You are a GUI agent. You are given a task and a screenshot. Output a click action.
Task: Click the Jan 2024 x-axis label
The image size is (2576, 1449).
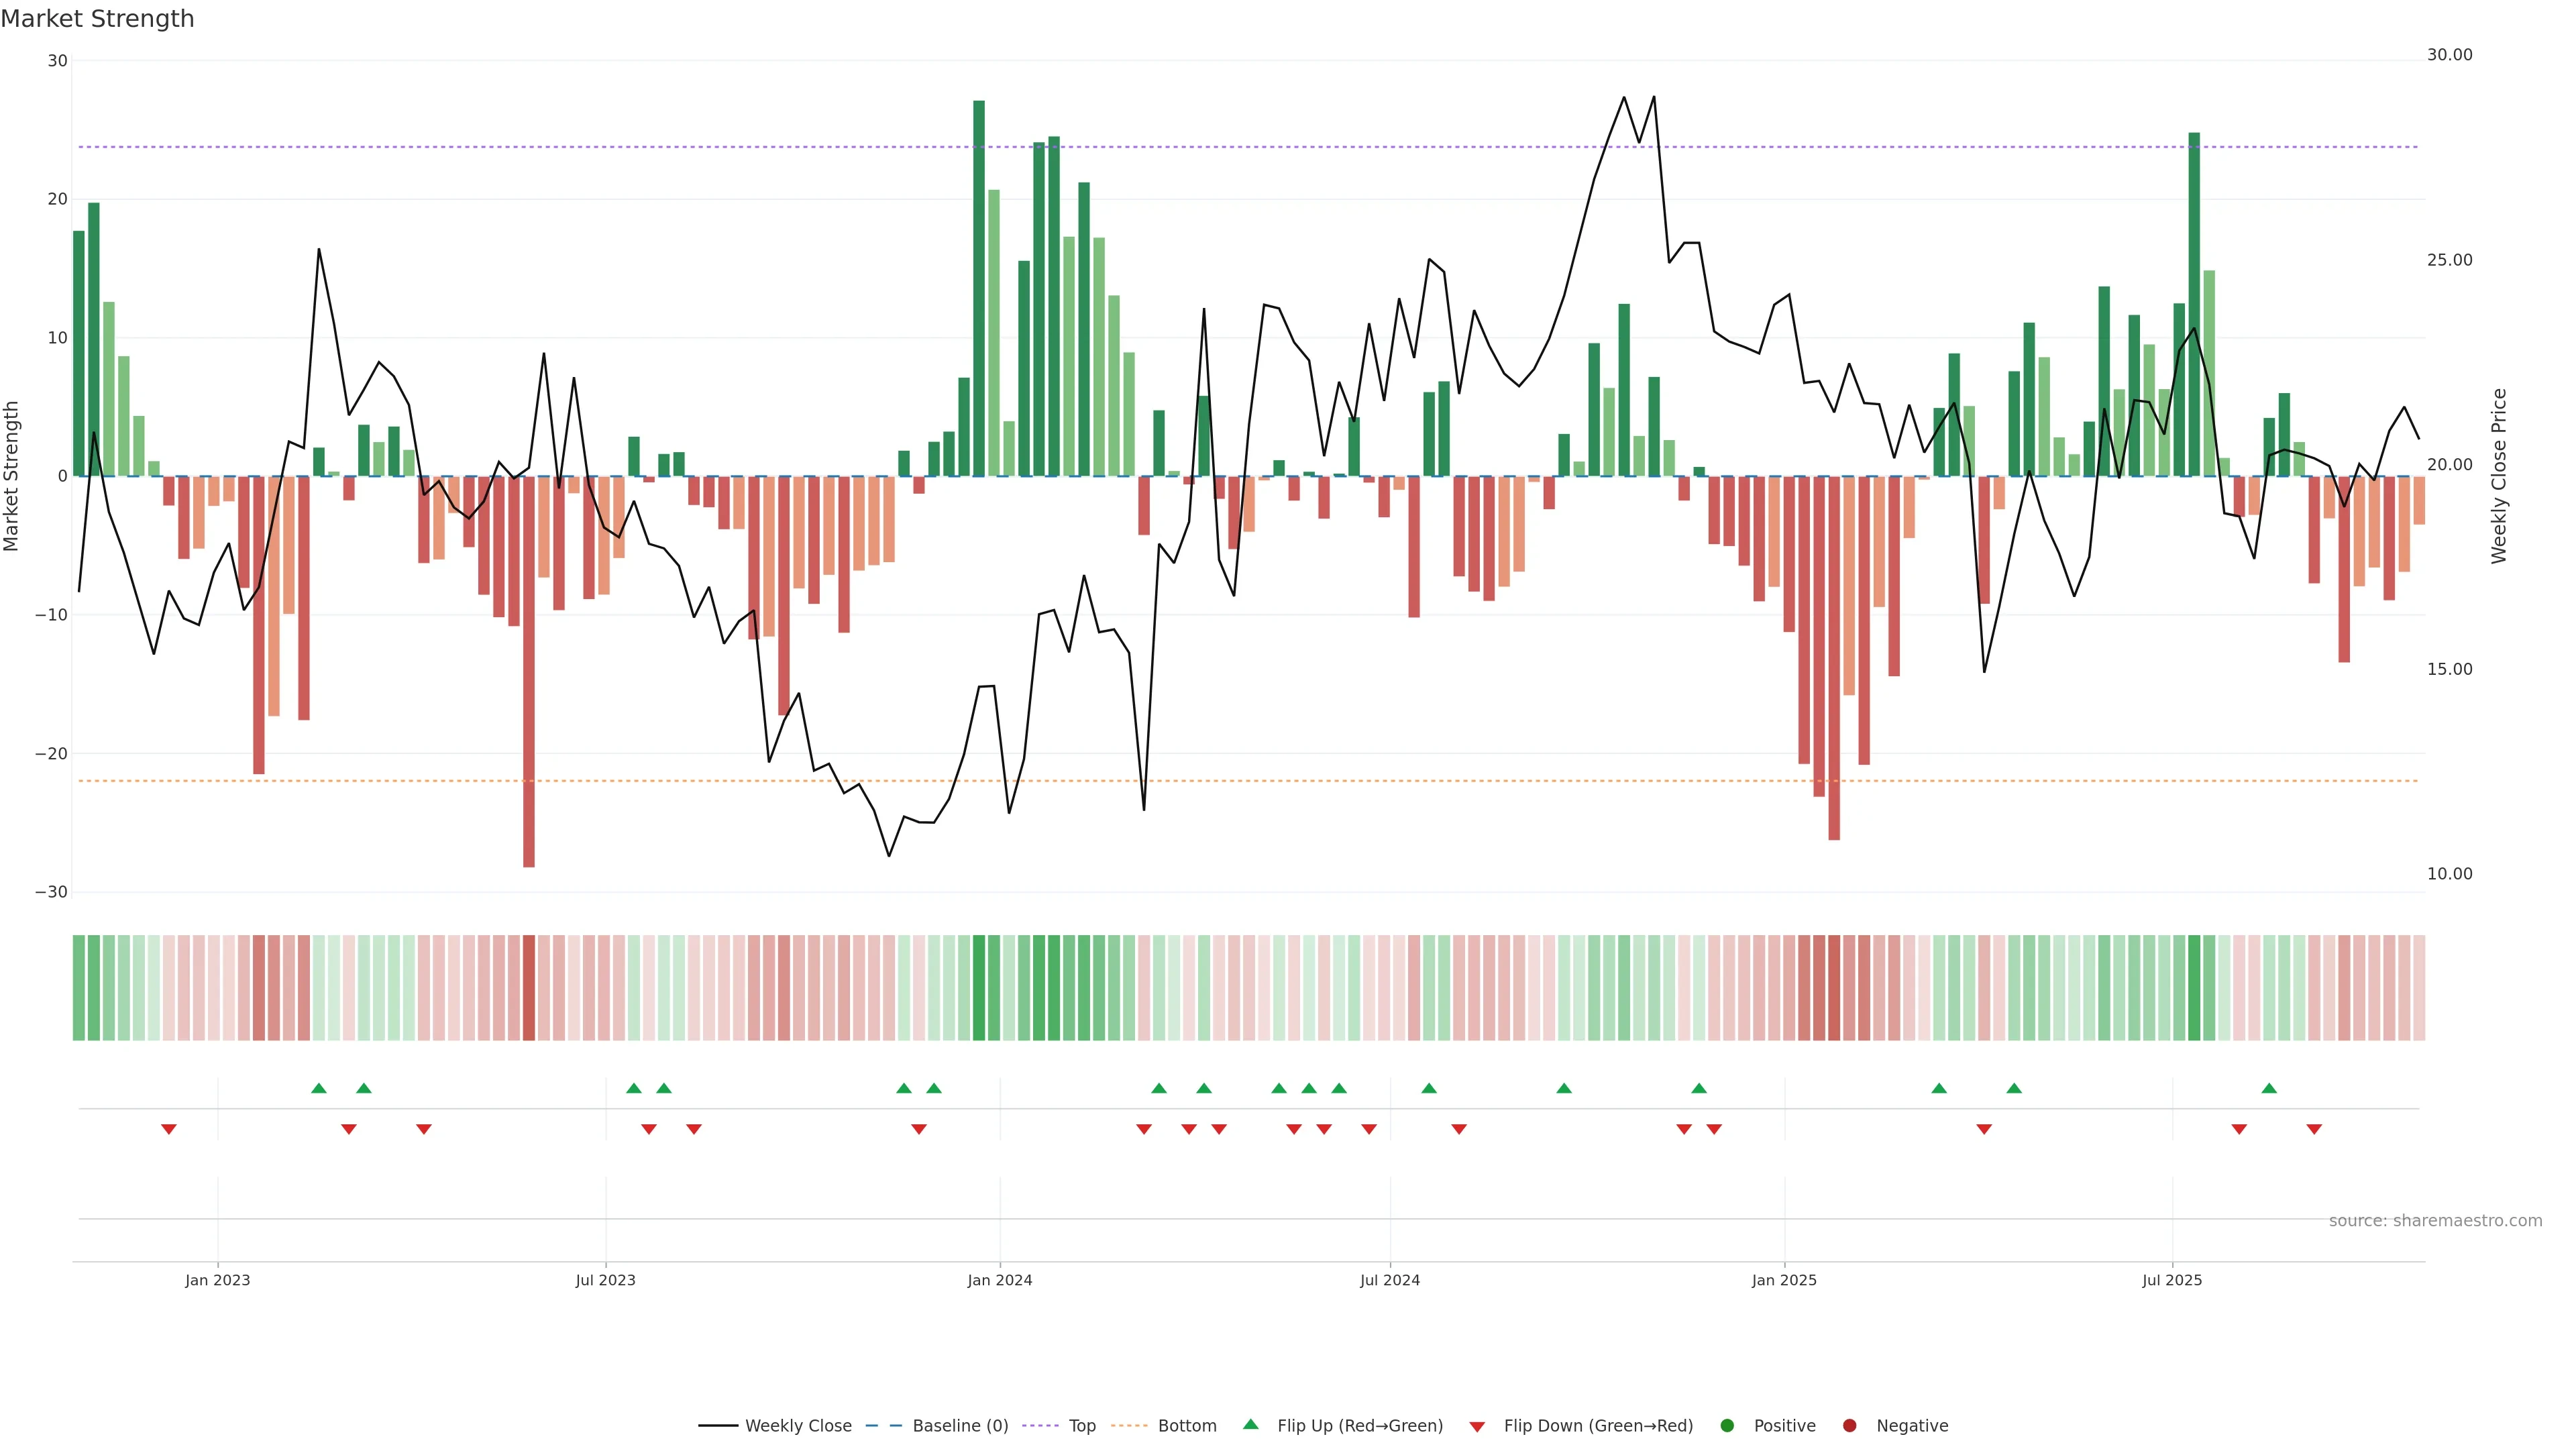(999, 1280)
